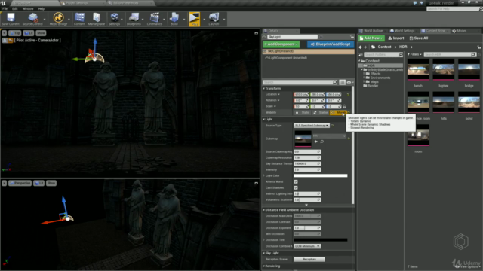Select the LightComponent (Inherited) row
Screen dimensions: 483x271
308,58
